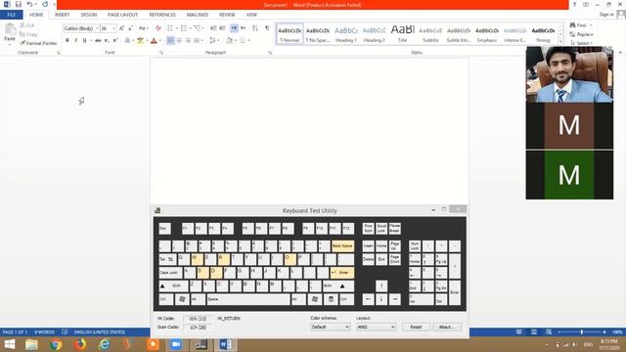
Task: Switch to the INSERT tab
Action: pos(62,15)
